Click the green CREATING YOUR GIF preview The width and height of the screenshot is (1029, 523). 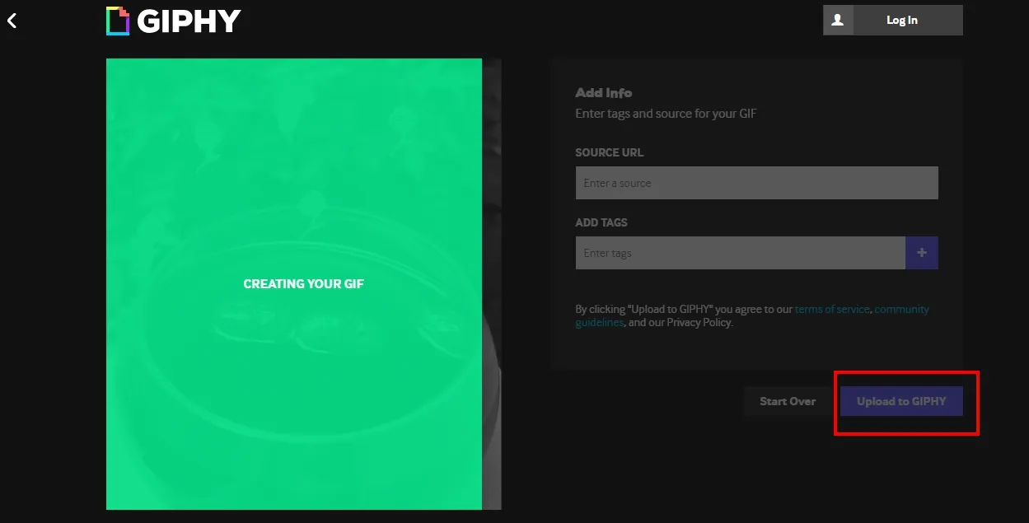[x=294, y=283]
